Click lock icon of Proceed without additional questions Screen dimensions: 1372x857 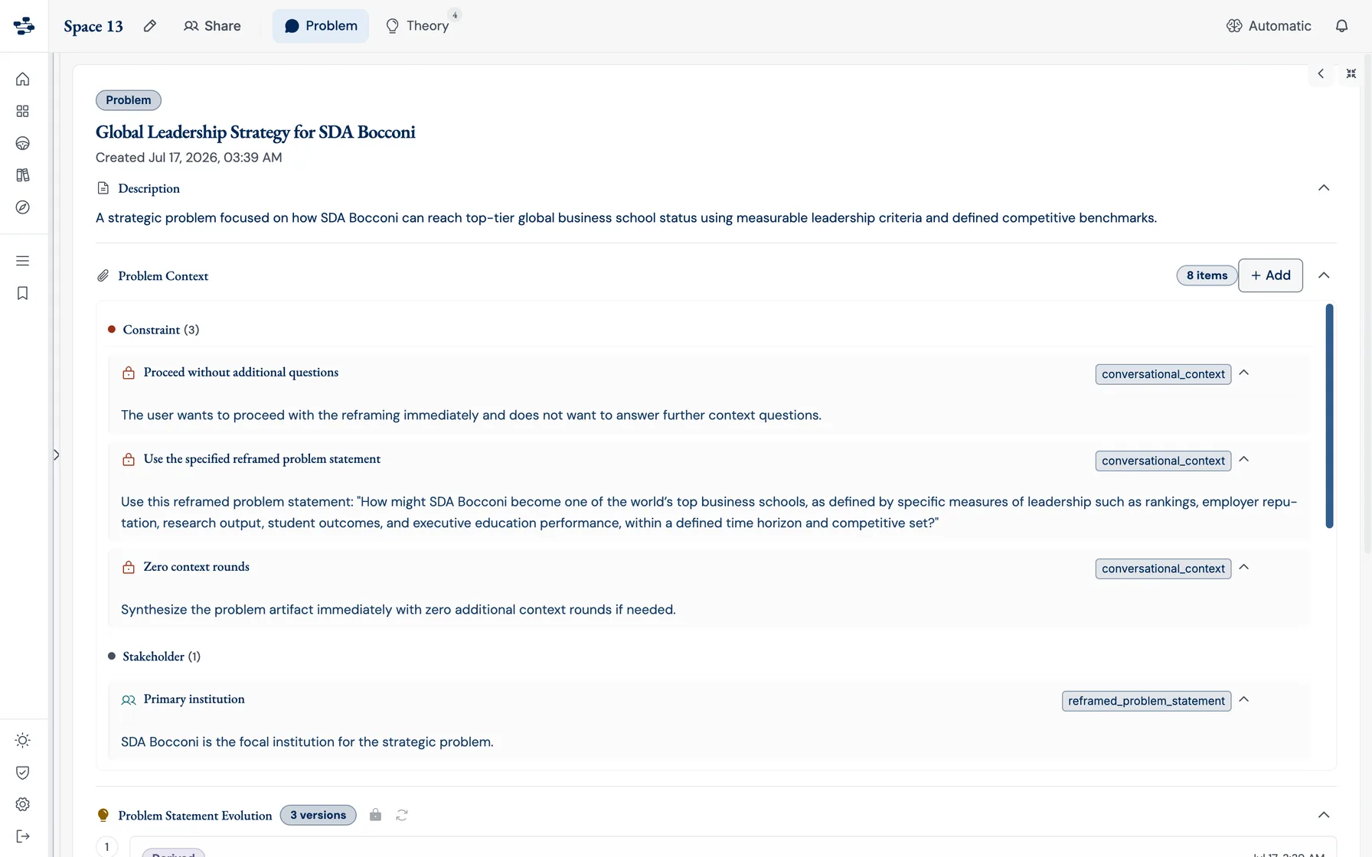129,373
